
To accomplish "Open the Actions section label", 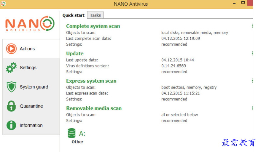I will [27, 49].
